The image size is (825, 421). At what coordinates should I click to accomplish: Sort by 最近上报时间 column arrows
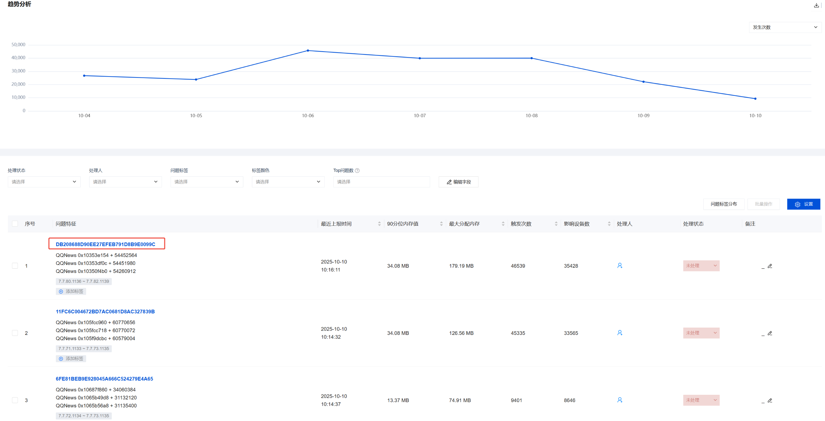(x=379, y=224)
